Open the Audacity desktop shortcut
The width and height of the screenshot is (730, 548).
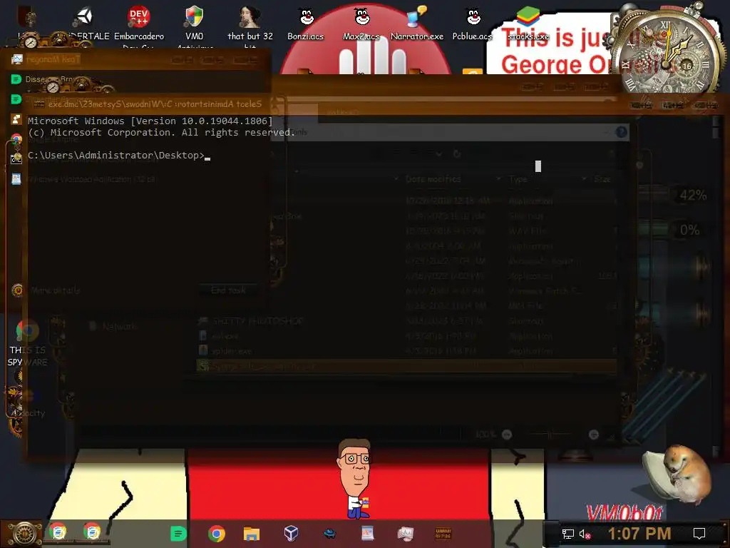(x=28, y=404)
